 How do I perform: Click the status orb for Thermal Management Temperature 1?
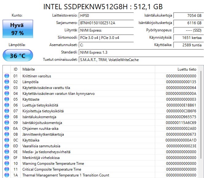click(x=7, y=175)
